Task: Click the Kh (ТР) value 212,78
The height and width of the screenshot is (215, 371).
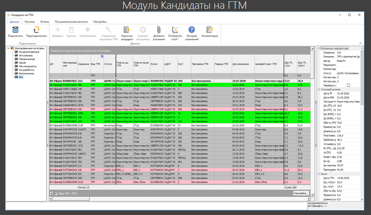Action: 341,148
